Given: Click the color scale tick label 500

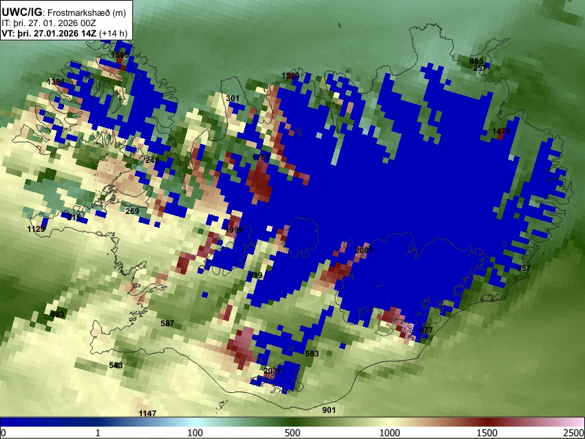Looking at the screenshot, I should point(292,433).
